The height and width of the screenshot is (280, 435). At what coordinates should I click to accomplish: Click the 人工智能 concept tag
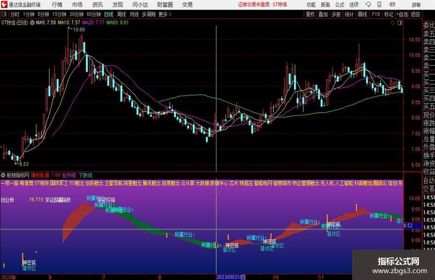[x=344, y=183]
